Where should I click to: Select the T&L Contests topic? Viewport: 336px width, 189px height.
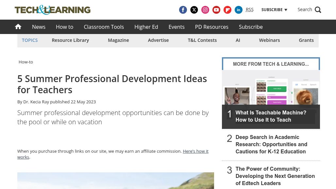(x=202, y=40)
